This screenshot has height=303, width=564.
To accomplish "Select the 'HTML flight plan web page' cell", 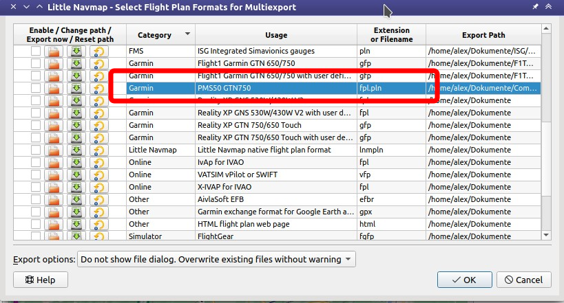I will pos(276,225).
